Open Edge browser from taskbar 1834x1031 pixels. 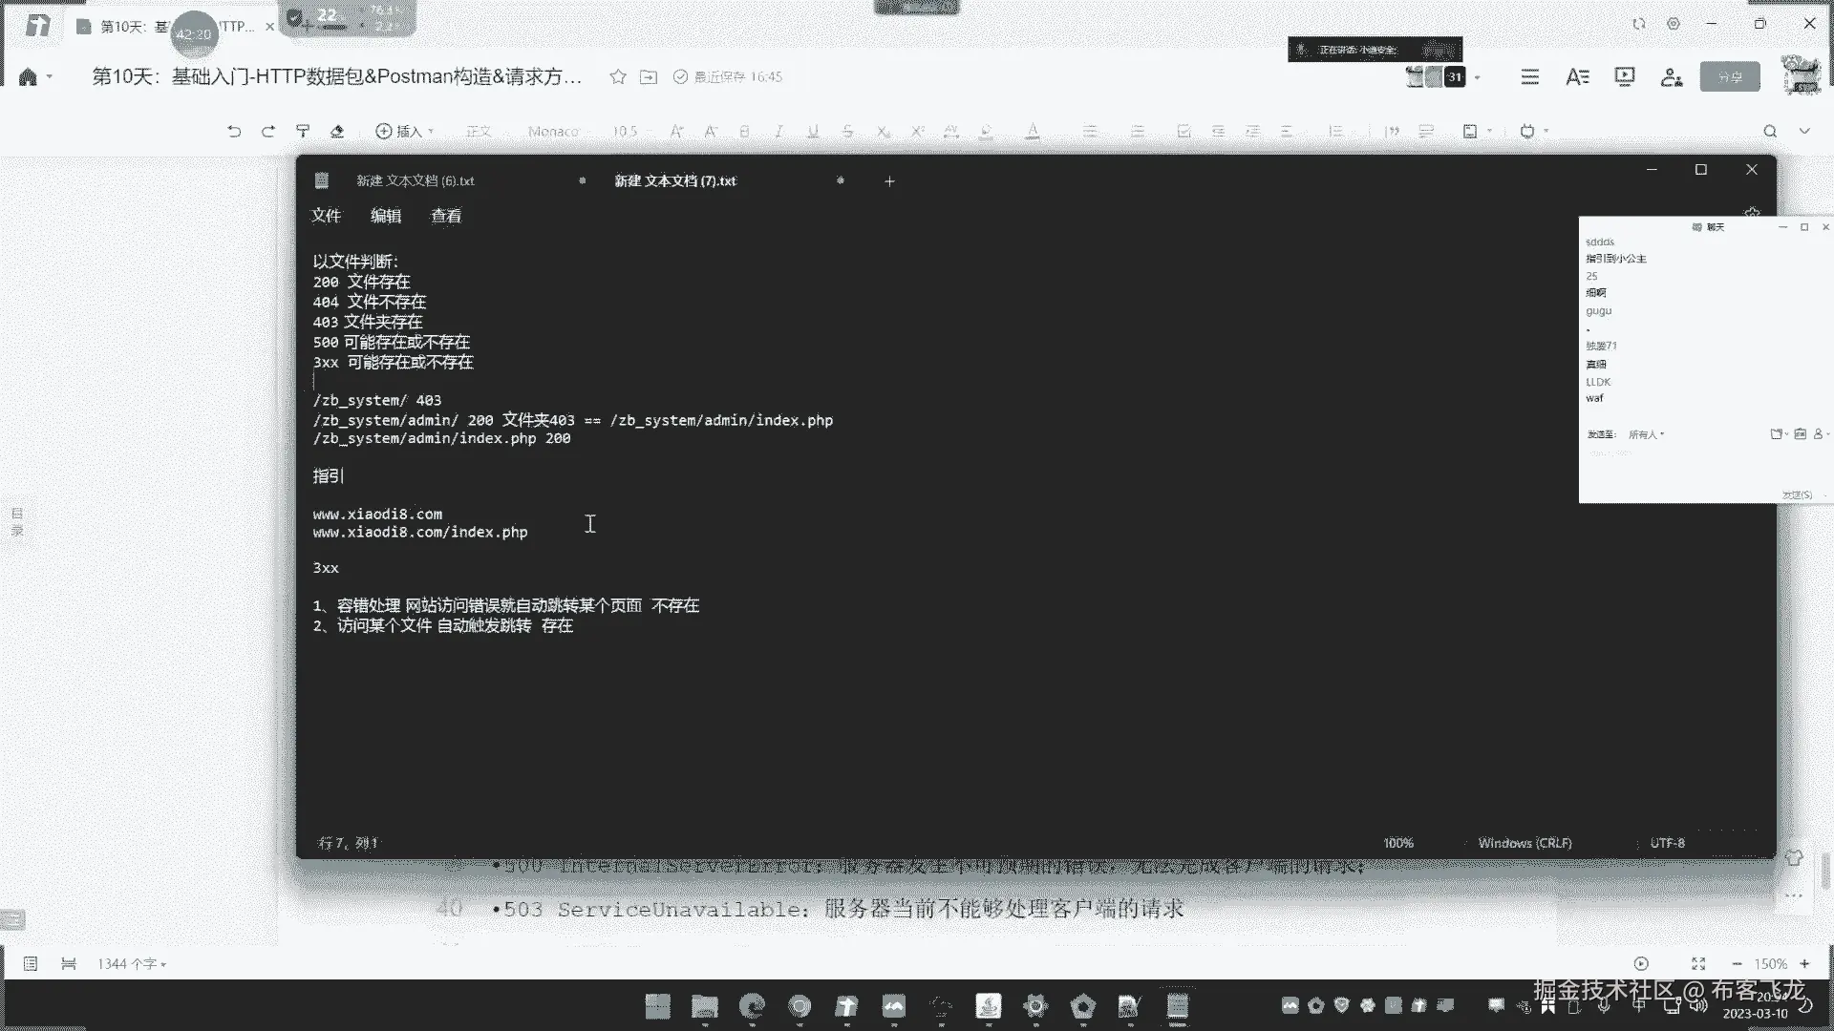pyautogui.click(x=753, y=1006)
